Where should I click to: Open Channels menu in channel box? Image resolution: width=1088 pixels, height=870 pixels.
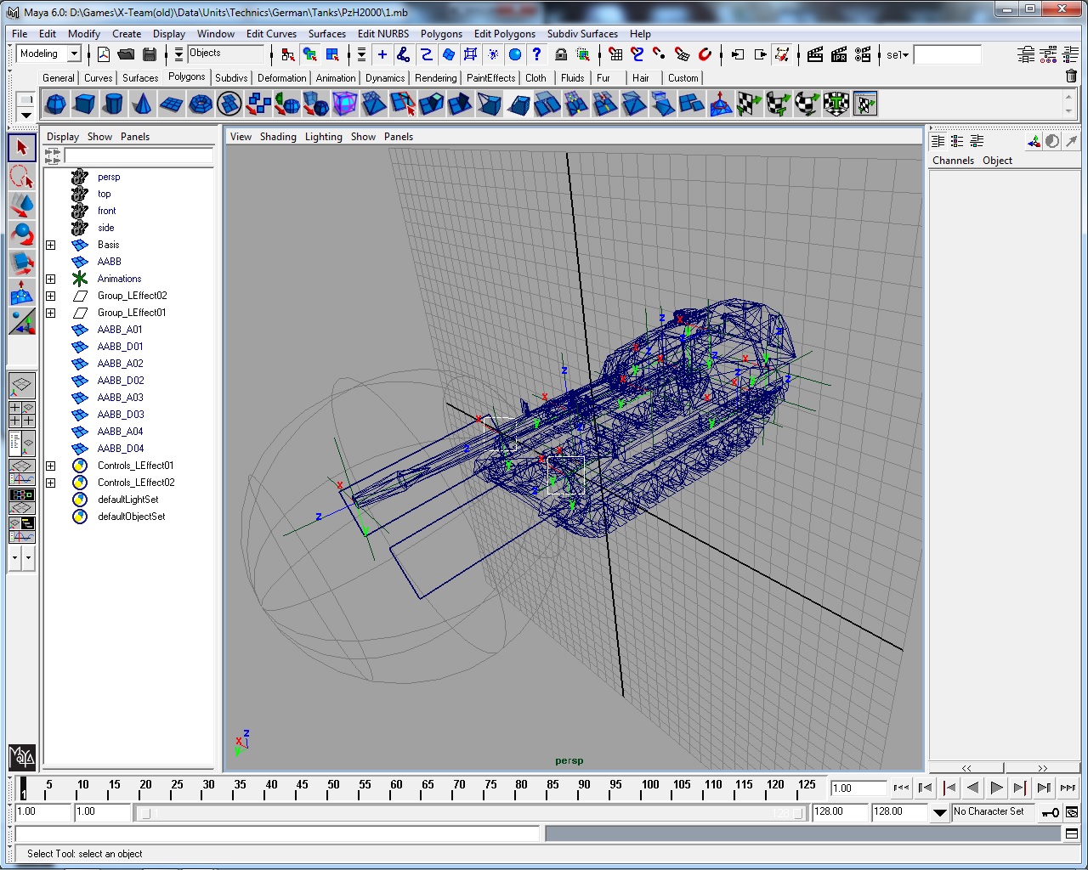coord(953,161)
